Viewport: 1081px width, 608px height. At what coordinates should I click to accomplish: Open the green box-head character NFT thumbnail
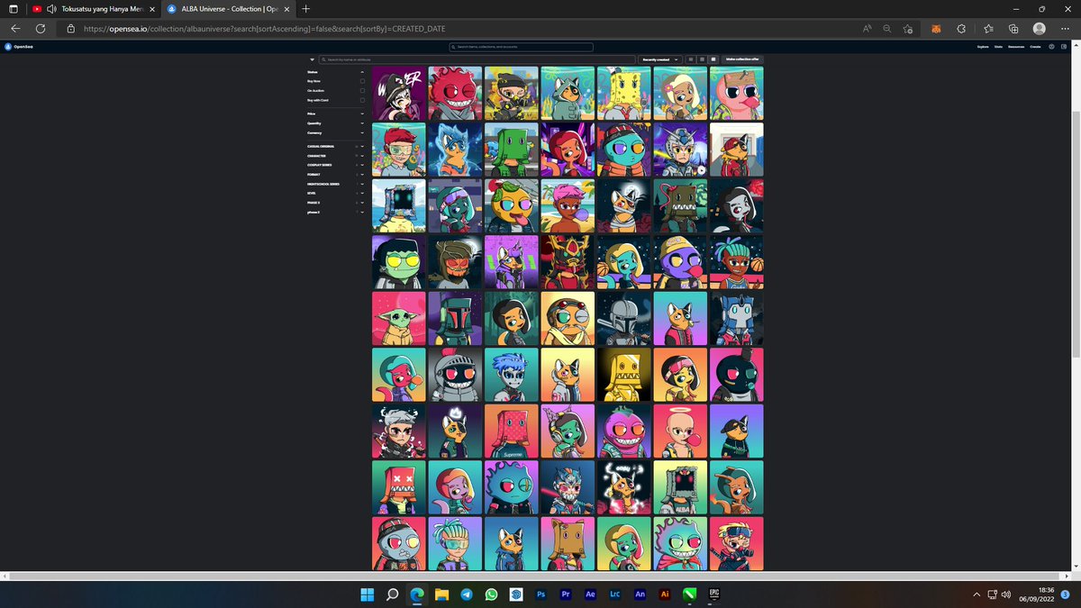coord(512,150)
